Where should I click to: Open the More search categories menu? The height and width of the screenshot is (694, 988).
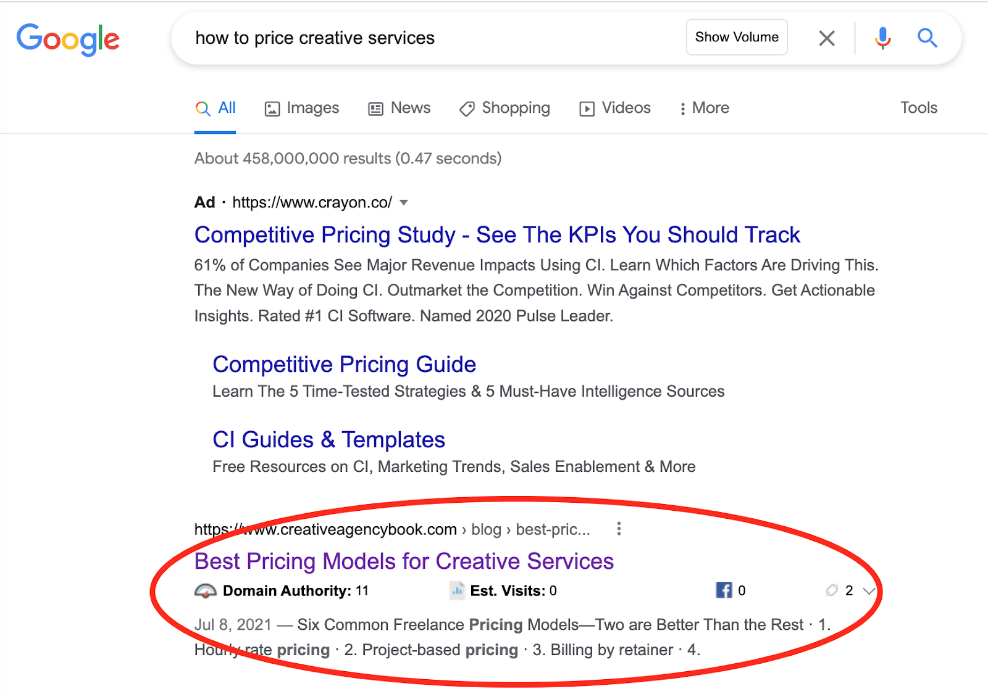click(704, 108)
